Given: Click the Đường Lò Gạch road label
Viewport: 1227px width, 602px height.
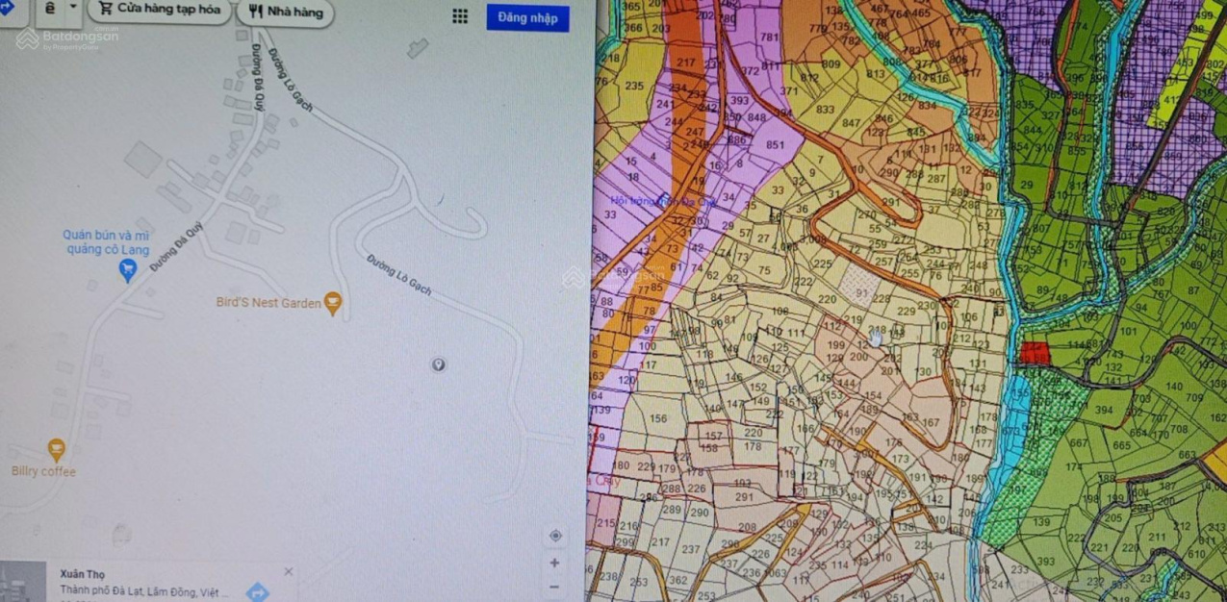Looking at the screenshot, I should pos(399,275).
